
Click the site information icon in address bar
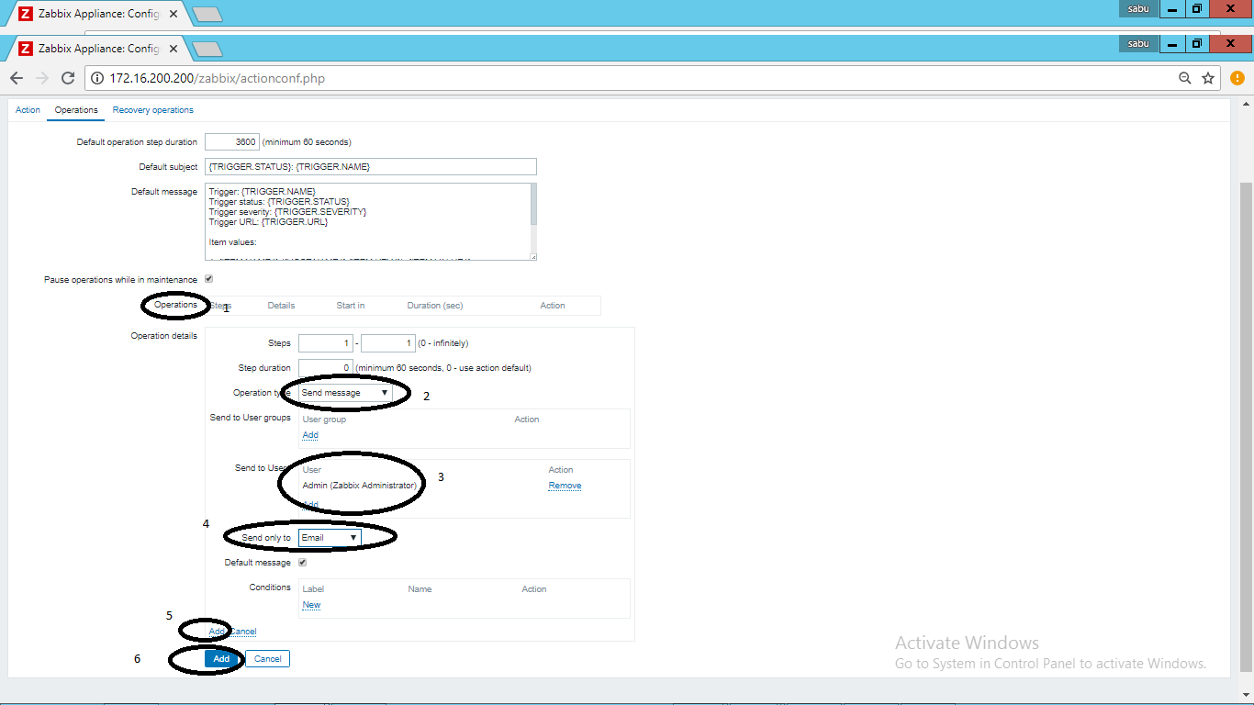pyautogui.click(x=98, y=78)
